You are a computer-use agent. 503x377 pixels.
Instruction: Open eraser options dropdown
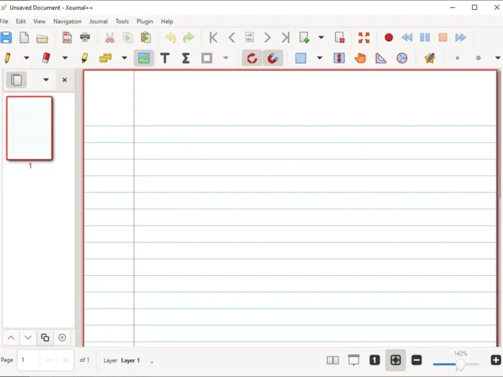point(65,58)
